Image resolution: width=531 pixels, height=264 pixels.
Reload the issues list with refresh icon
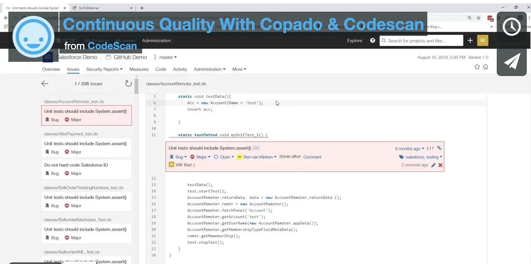point(128,84)
